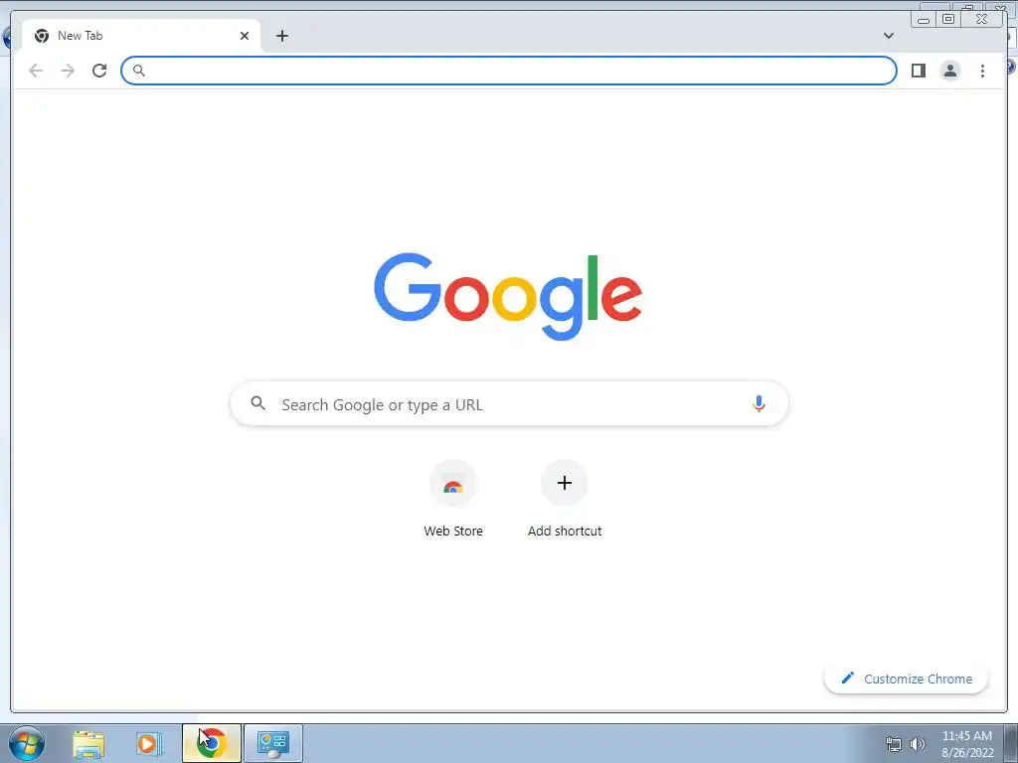The height and width of the screenshot is (763, 1018).
Task: Open File Explorer from taskbar
Action: coord(88,743)
